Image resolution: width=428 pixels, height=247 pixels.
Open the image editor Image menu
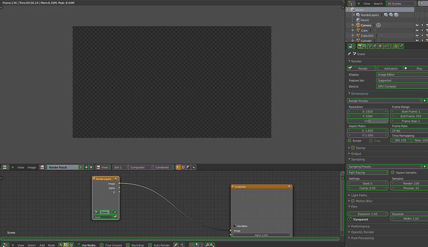32,167
